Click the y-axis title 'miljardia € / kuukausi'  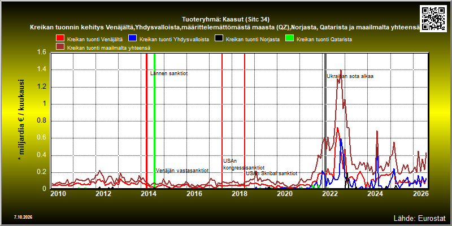[x=21, y=120]
